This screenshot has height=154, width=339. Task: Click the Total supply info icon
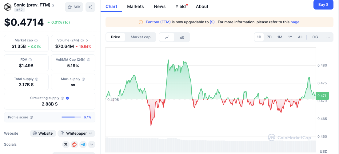[37, 79]
